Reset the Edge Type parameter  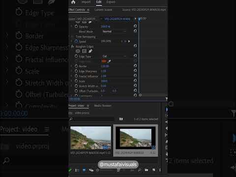point(135,56)
